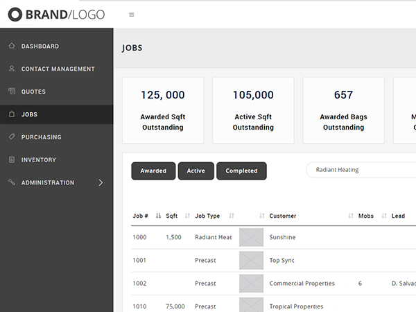Click the Dashboard home icon
416x312 pixels.
[12, 46]
